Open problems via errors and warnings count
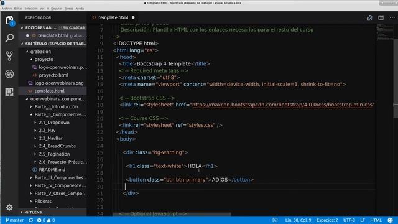Screen dimensions: 398x224 (46, 220)
